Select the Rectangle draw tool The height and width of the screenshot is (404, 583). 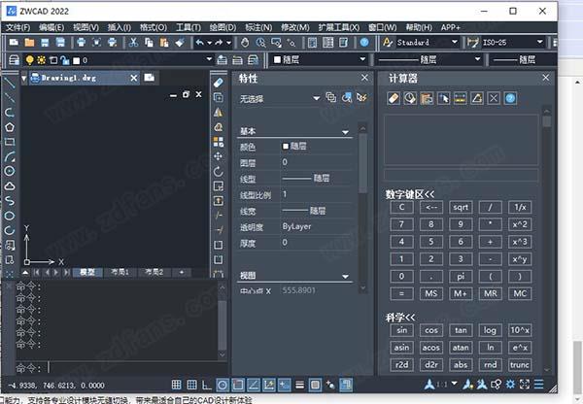click(x=10, y=142)
